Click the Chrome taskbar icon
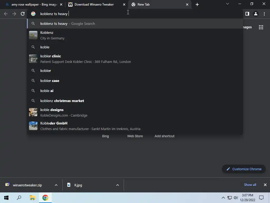This screenshot has height=203, width=270. coord(45,198)
